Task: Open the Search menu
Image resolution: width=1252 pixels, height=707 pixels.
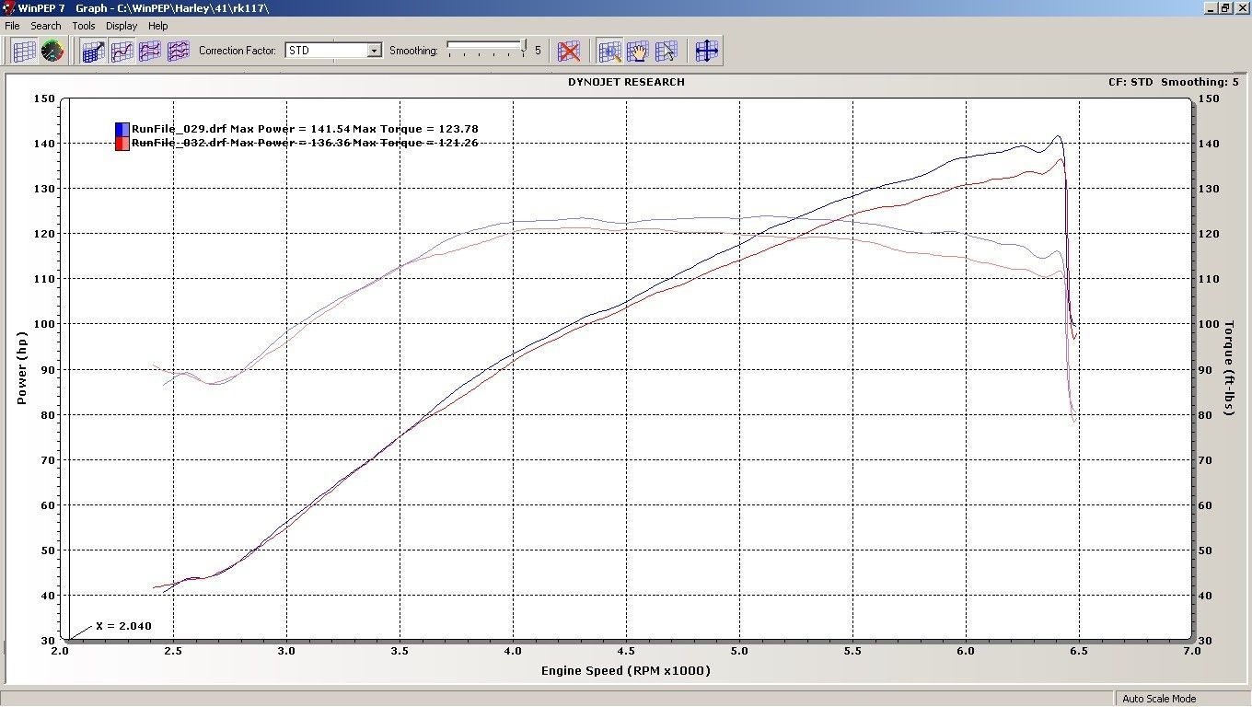Action: [x=45, y=26]
